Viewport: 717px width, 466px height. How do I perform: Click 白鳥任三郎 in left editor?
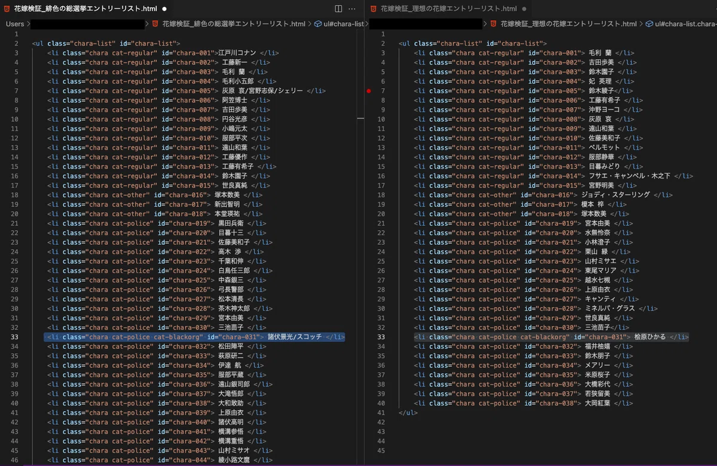point(234,271)
